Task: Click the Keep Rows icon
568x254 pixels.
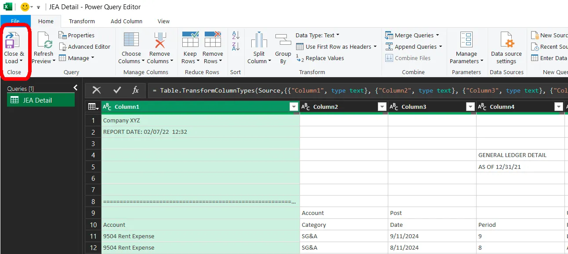Action: pyautogui.click(x=190, y=39)
